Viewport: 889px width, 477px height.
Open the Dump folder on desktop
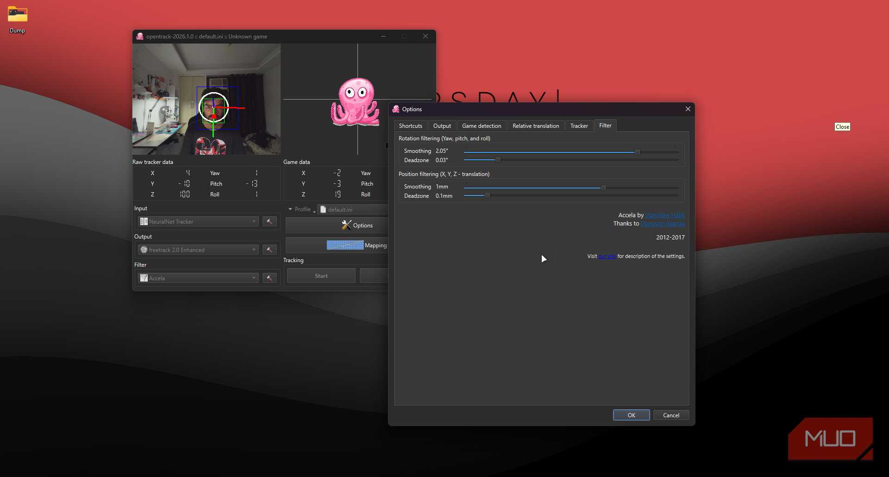tap(18, 20)
